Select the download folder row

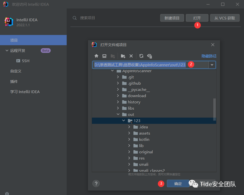pos(154,96)
